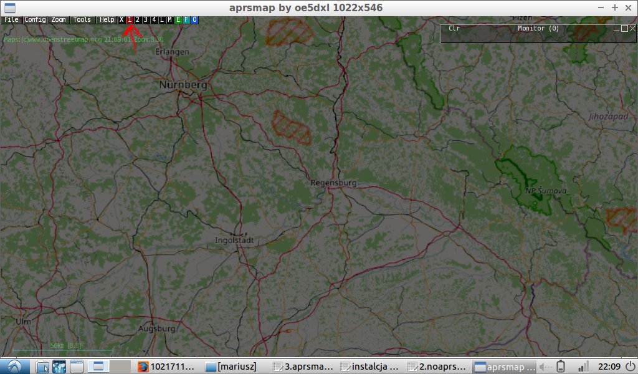Screen dimensions: 638x374
Task: Click the NP Šumava park label
Action: pyautogui.click(x=546, y=191)
